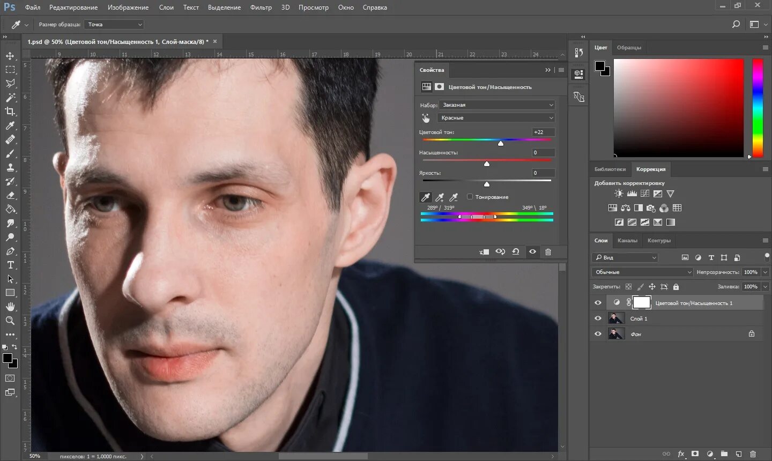Click the rainbow hue strip in Цвет panel

coord(758,108)
